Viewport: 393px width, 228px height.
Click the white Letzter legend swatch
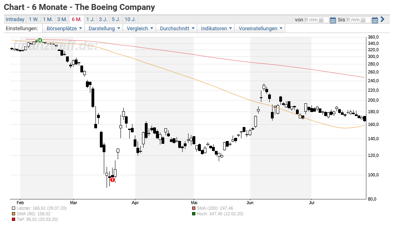click(x=13, y=208)
